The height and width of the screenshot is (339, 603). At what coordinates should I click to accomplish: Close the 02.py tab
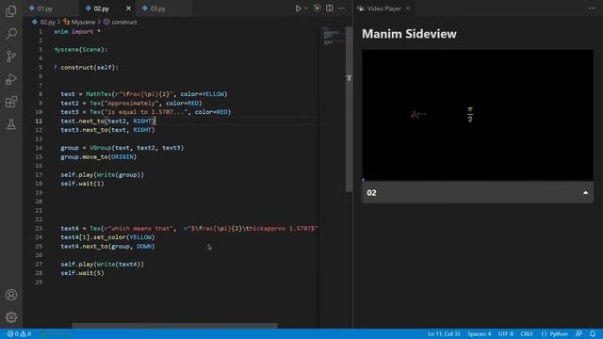(128, 8)
